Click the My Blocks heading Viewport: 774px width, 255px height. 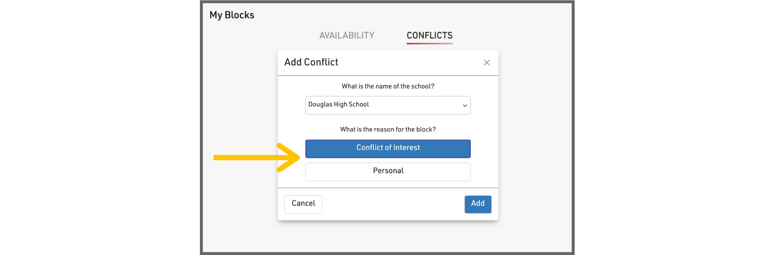point(232,15)
